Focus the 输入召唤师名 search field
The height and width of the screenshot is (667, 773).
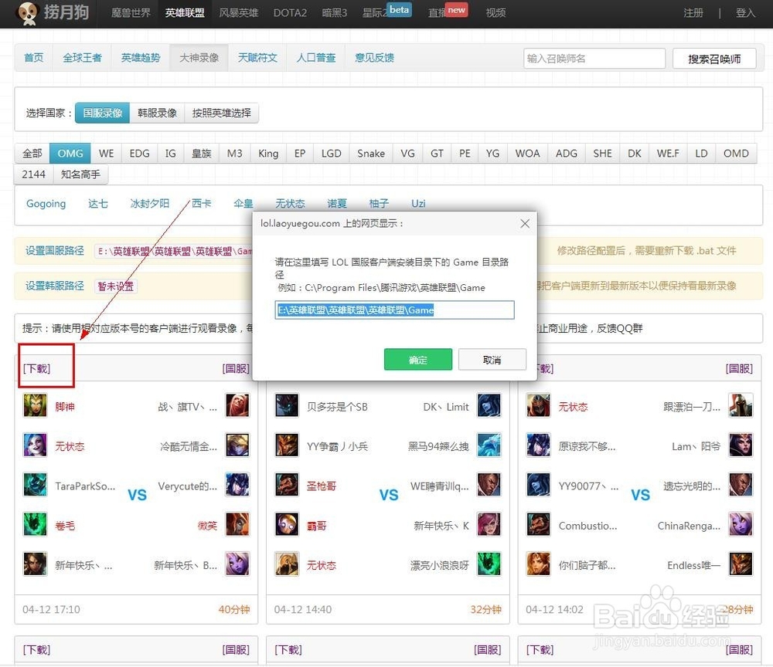pyautogui.click(x=594, y=59)
